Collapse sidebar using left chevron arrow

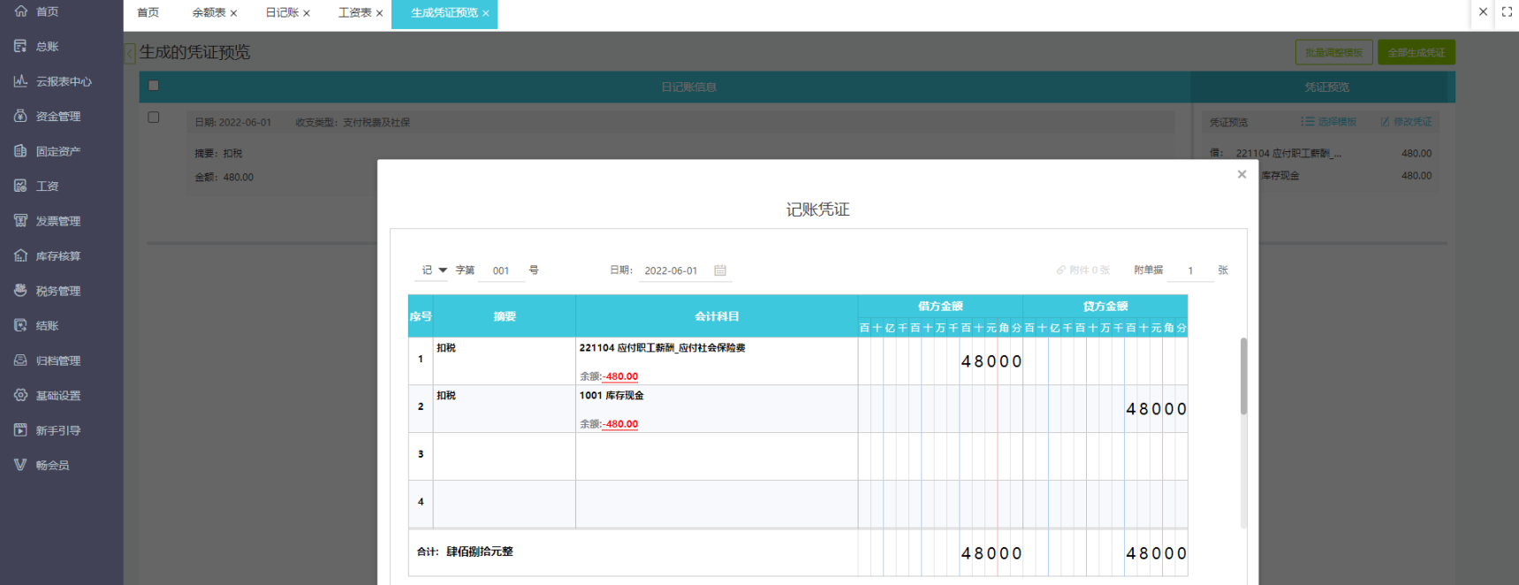click(130, 54)
